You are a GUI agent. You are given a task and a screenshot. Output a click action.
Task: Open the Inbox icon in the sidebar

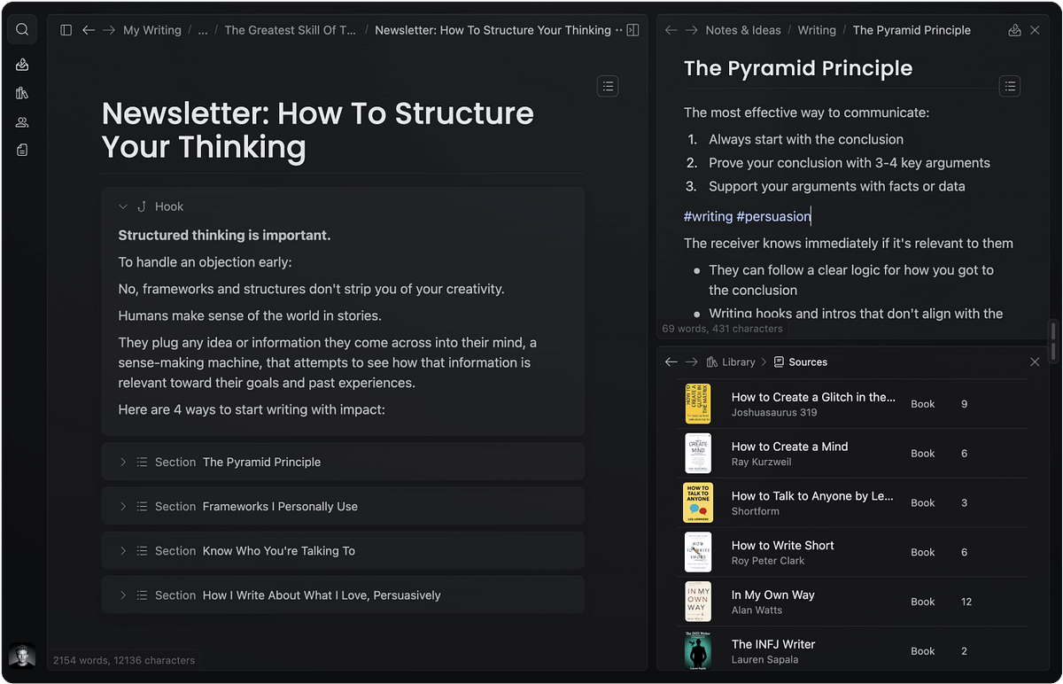coord(21,64)
